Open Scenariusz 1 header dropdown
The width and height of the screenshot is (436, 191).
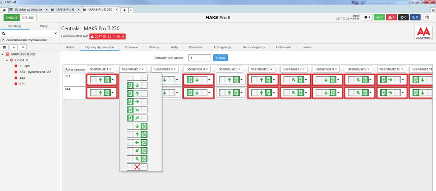tap(100, 69)
